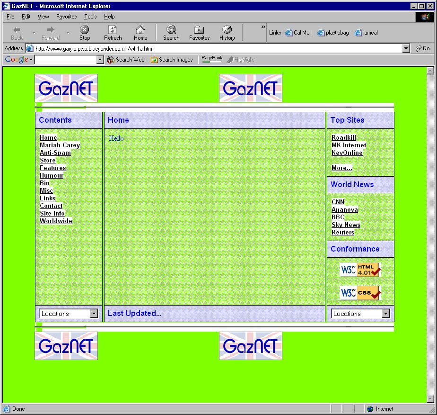
Task: Click the PageRank indicator
Action: (x=212, y=59)
